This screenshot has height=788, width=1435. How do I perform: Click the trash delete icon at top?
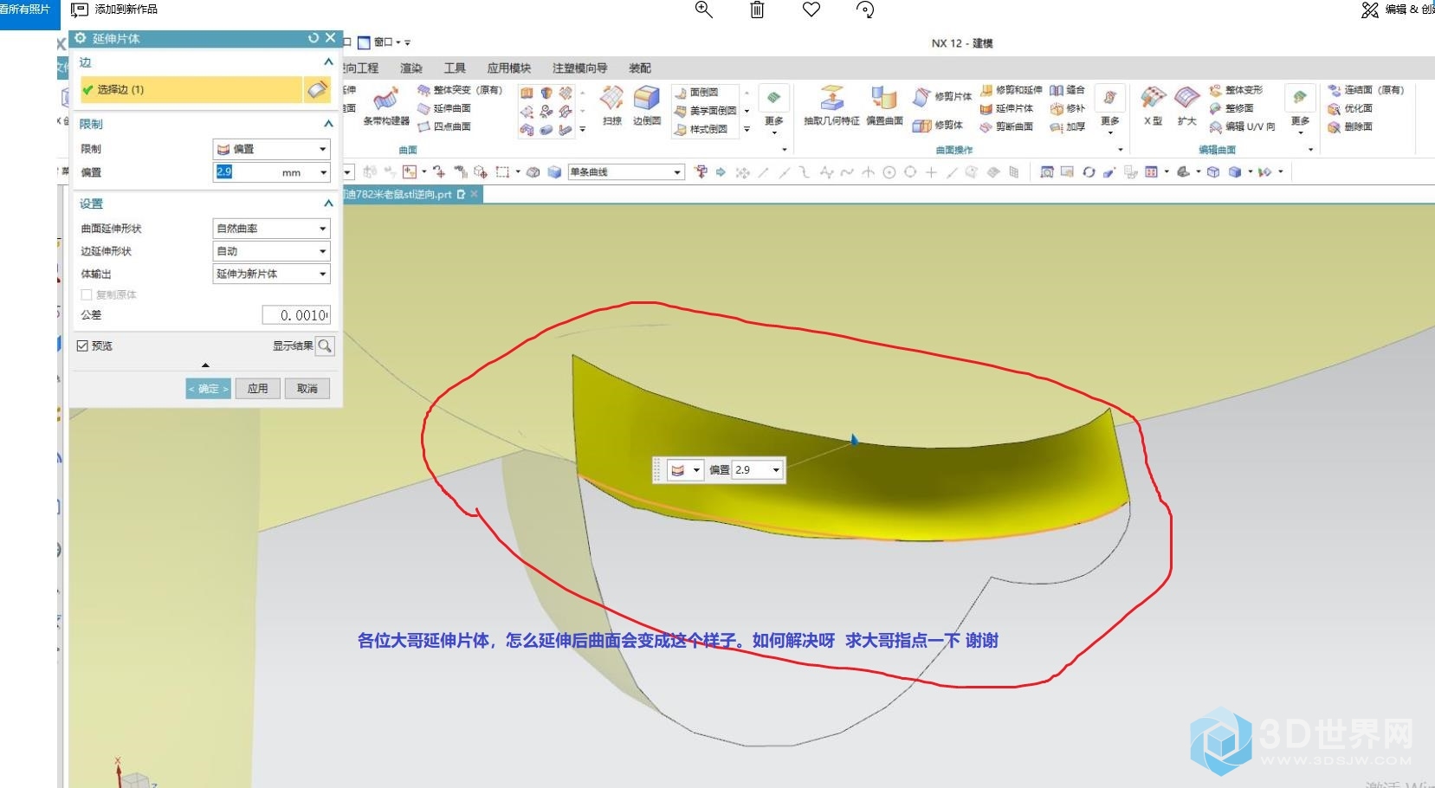757,10
